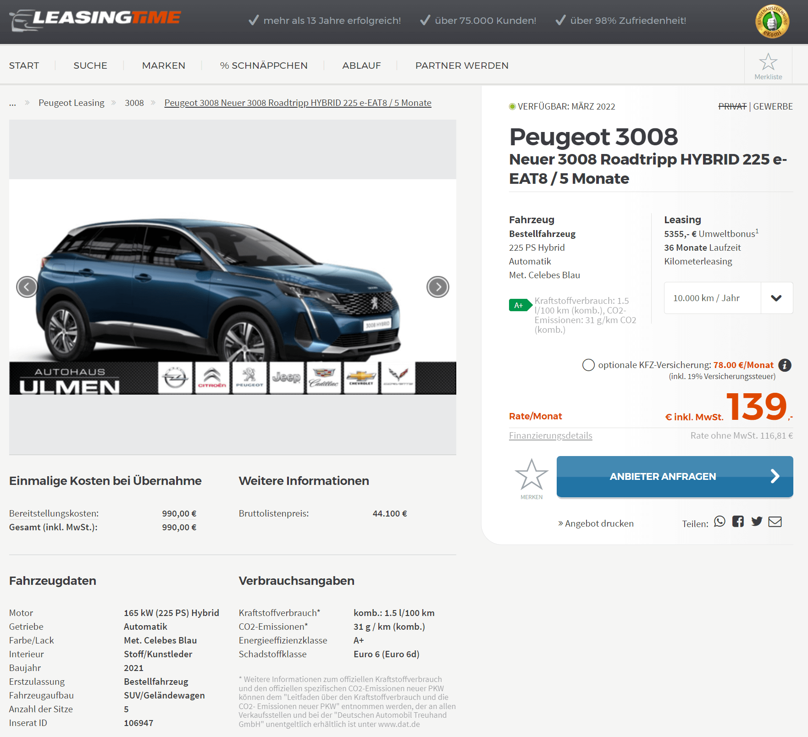808x737 pixels.
Task: Click the LeasingTime logo
Action: coord(95,20)
